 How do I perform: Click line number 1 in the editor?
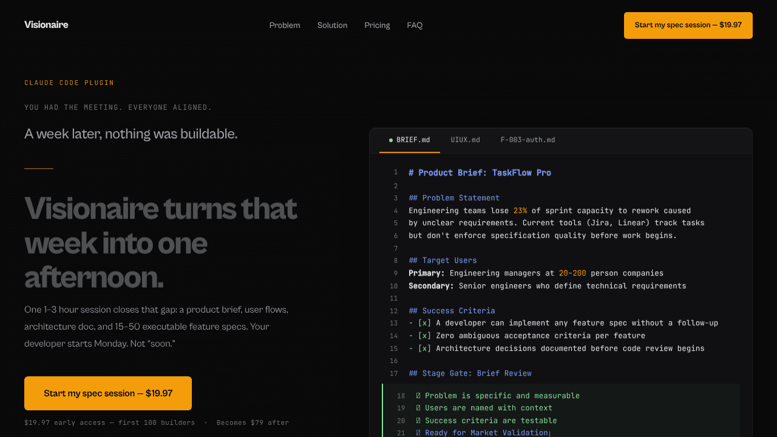(x=396, y=173)
